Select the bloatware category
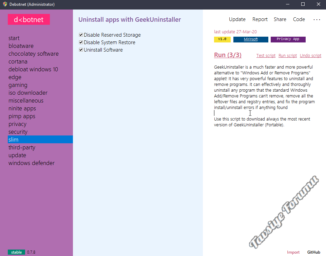This screenshot has height=256, width=326. click(x=21, y=46)
